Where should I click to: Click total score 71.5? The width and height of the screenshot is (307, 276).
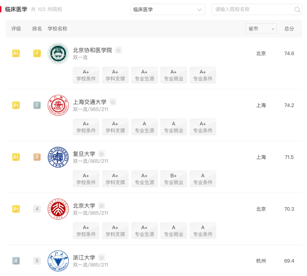(x=289, y=157)
